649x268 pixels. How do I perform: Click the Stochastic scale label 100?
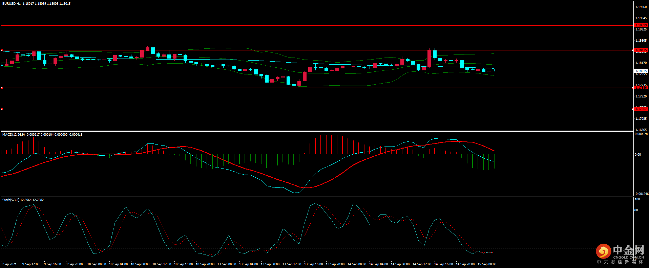(637, 199)
